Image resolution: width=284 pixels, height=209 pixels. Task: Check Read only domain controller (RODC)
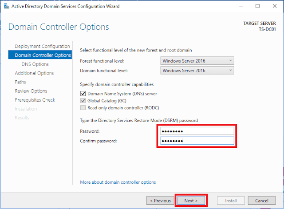pyautogui.click(x=83, y=108)
